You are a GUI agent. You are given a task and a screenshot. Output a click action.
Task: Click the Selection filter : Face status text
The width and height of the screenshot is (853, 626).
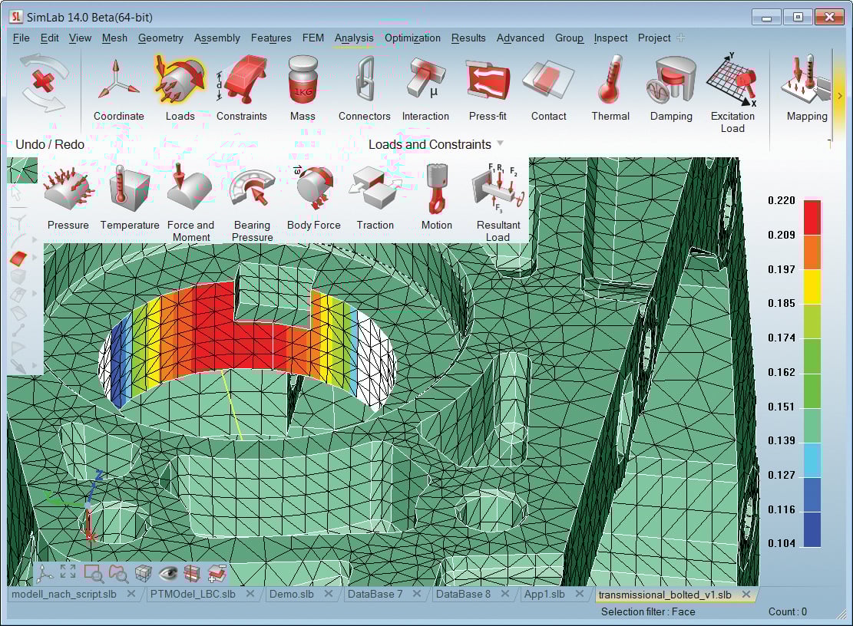pyautogui.click(x=648, y=611)
